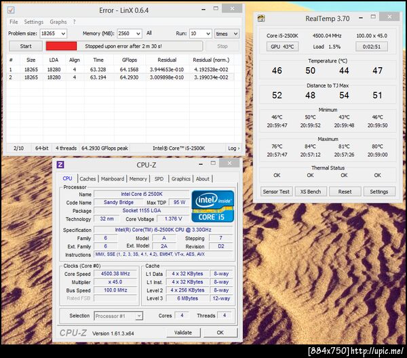Click the Code Name 'Sandy Bridge' value
The image size is (407, 358).
pos(118,202)
